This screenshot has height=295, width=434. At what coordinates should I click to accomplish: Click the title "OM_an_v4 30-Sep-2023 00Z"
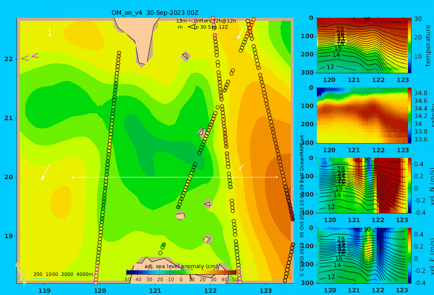click(155, 13)
